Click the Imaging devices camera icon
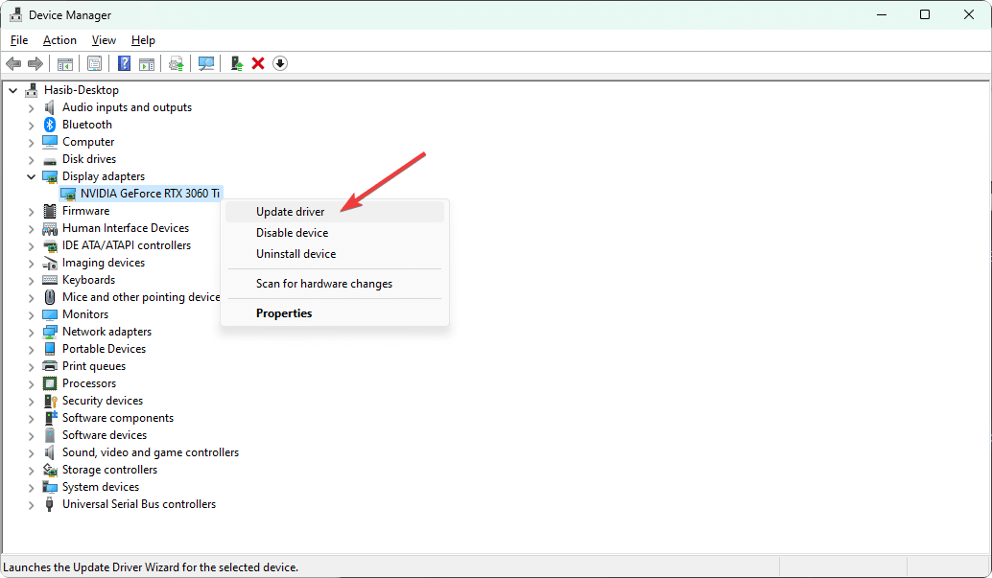The width and height of the screenshot is (992, 578). pos(50,263)
